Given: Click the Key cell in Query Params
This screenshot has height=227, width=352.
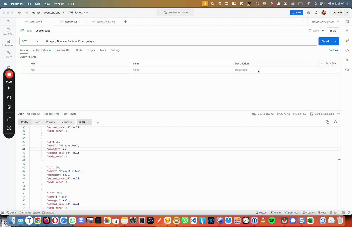Looking at the screenshot, I should (x=80, y=70).
